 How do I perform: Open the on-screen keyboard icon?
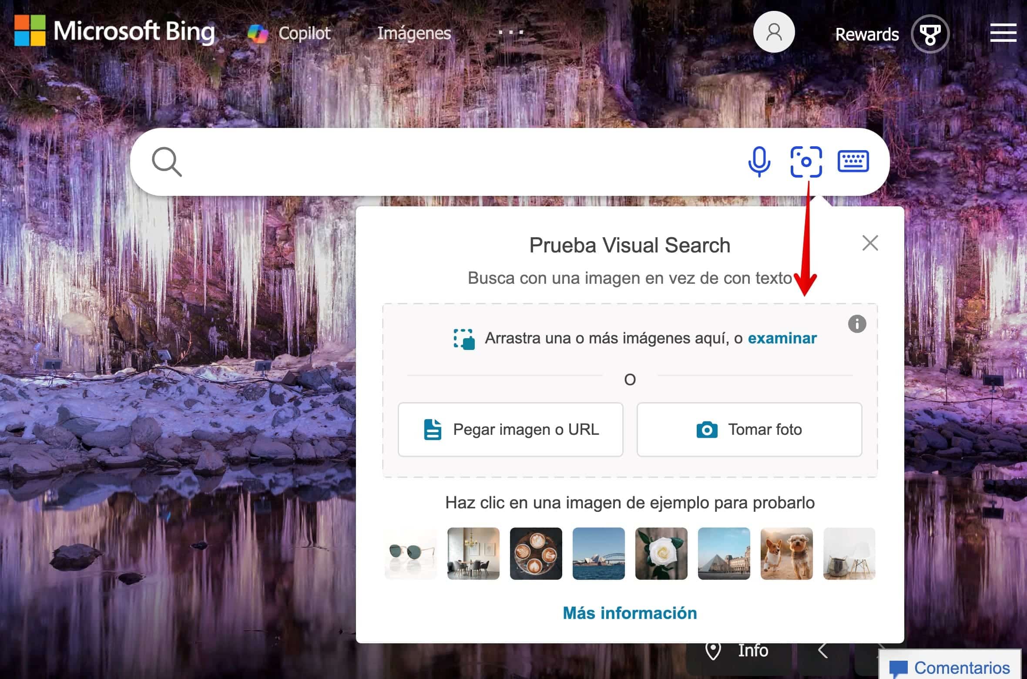[x=853, y=161]
